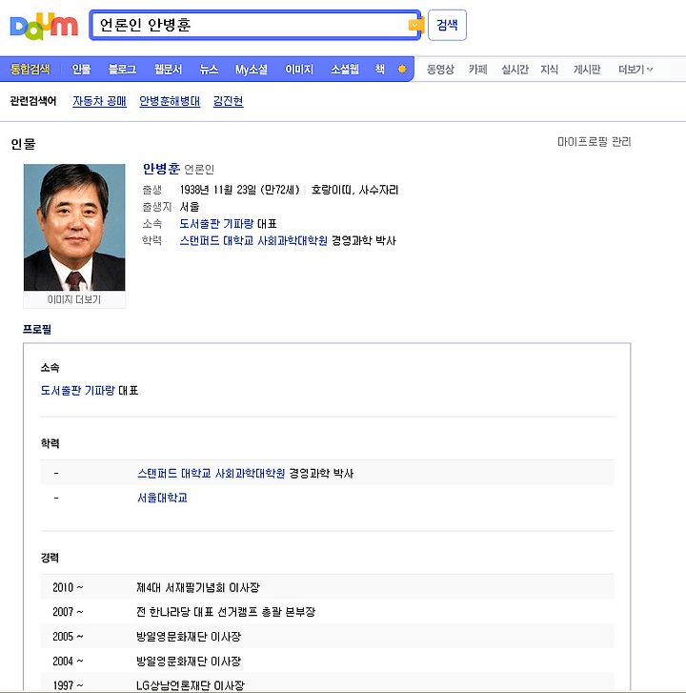The height and width of the screenshot is (693, 686).
Task: Open the 블로그 tab
Action: tap(122, 70)
